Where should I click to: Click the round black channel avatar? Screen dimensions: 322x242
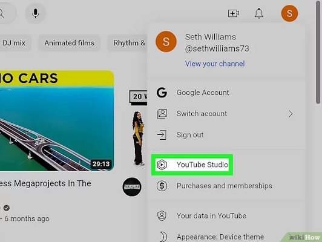(x=132, y=187)
